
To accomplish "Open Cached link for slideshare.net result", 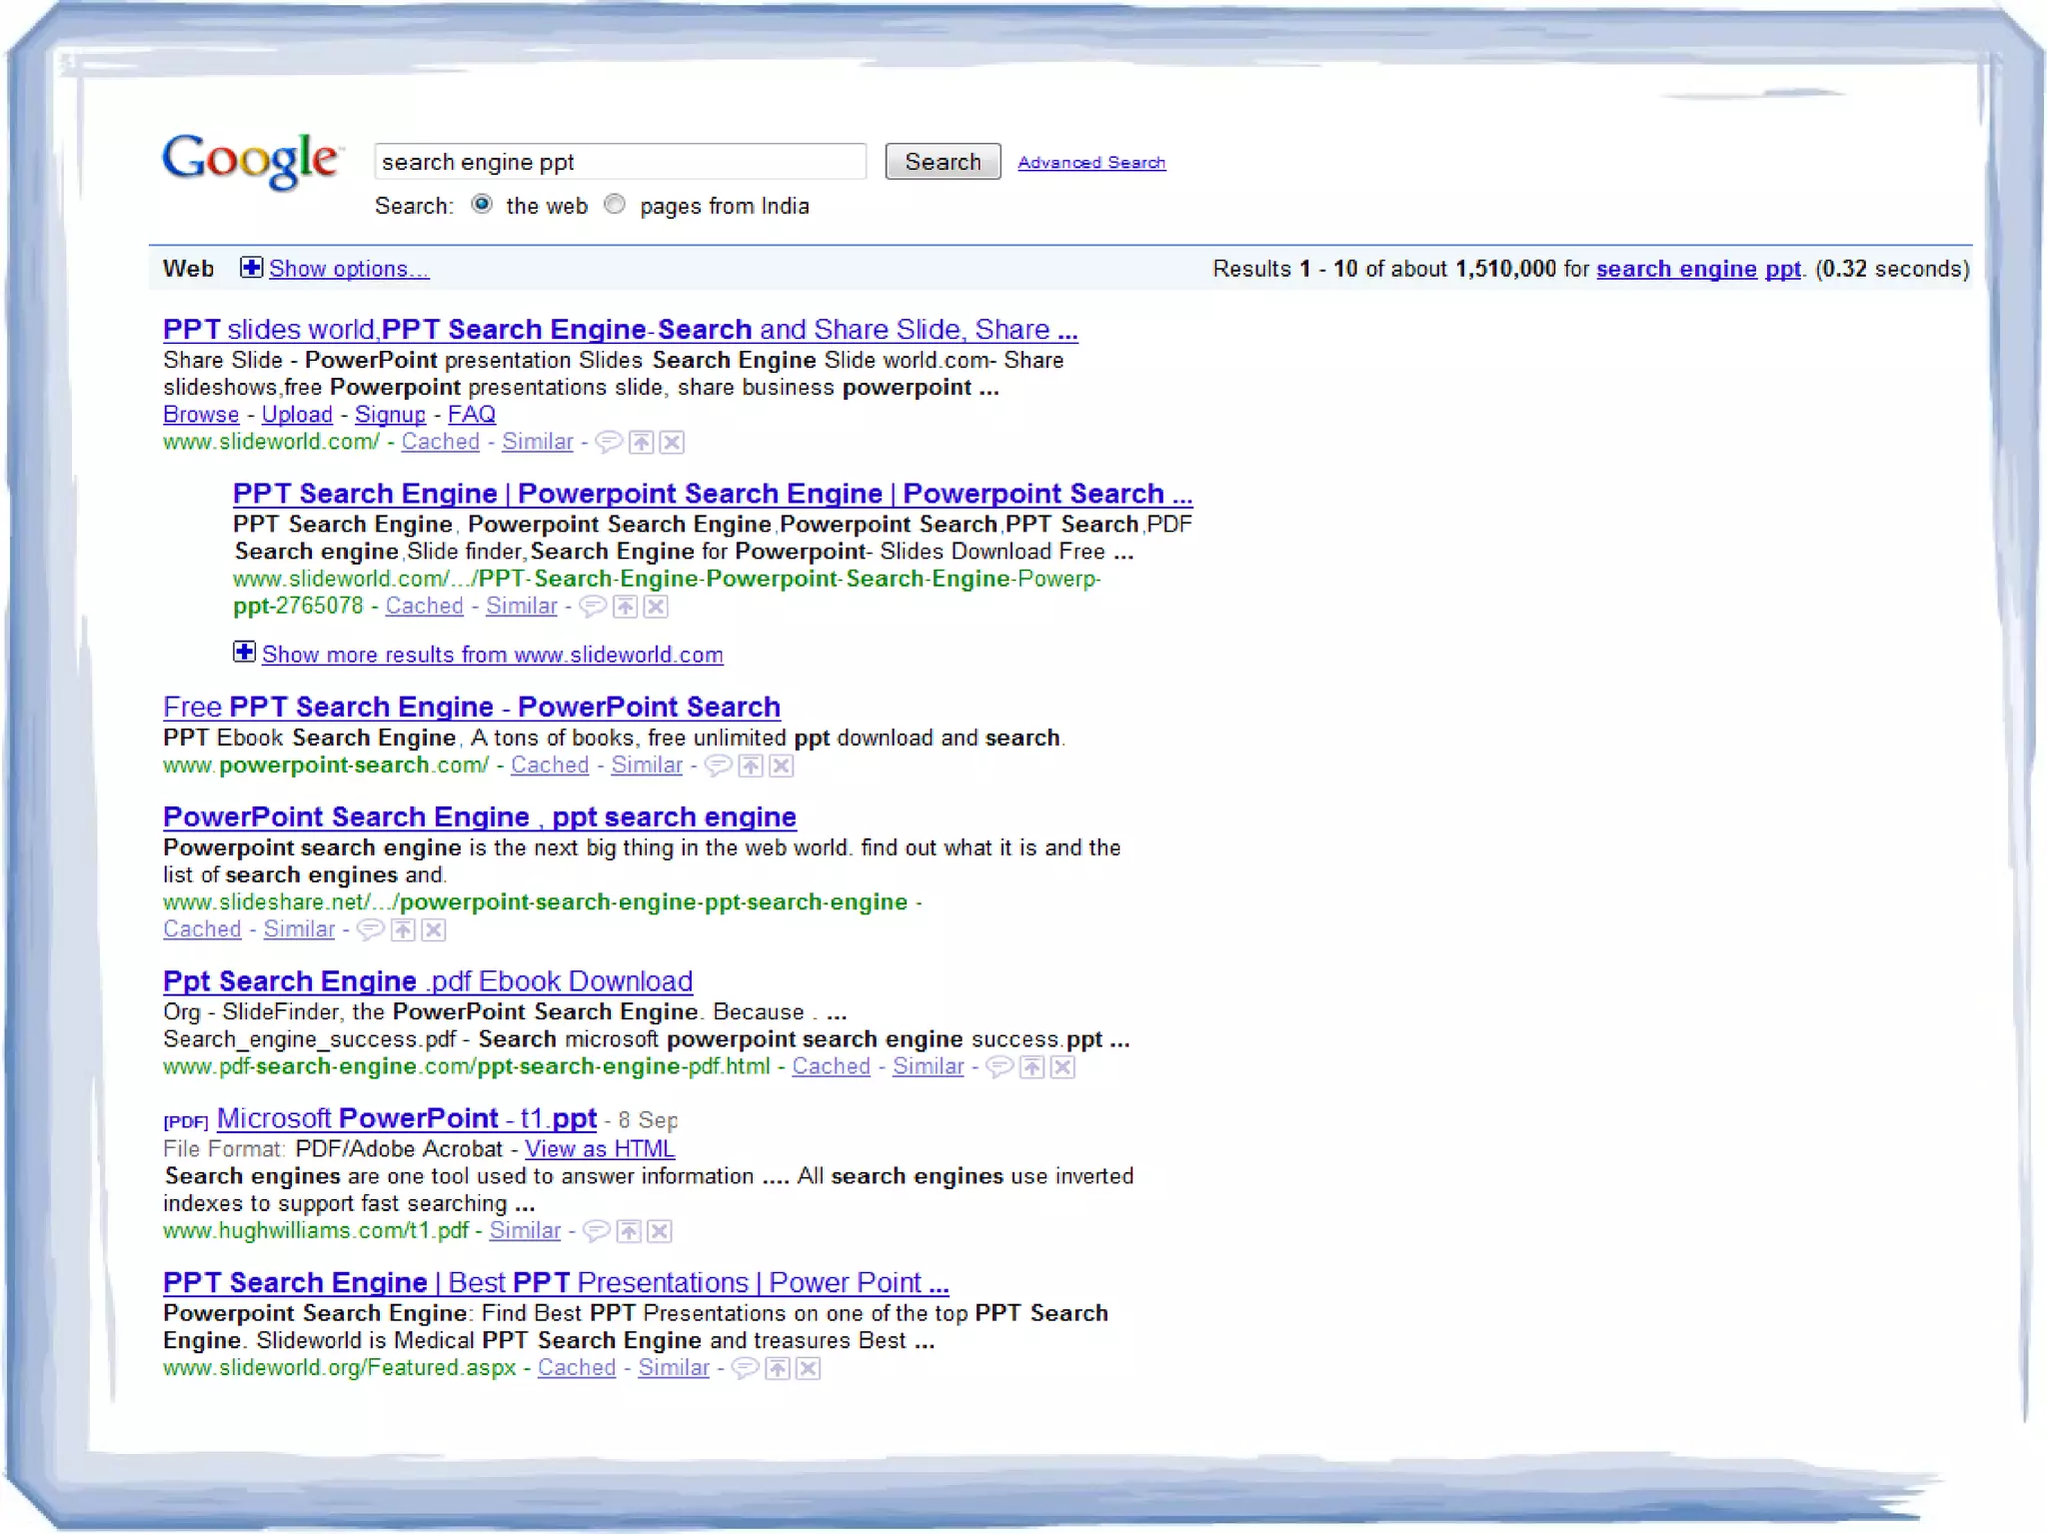I will pos(202,929).
